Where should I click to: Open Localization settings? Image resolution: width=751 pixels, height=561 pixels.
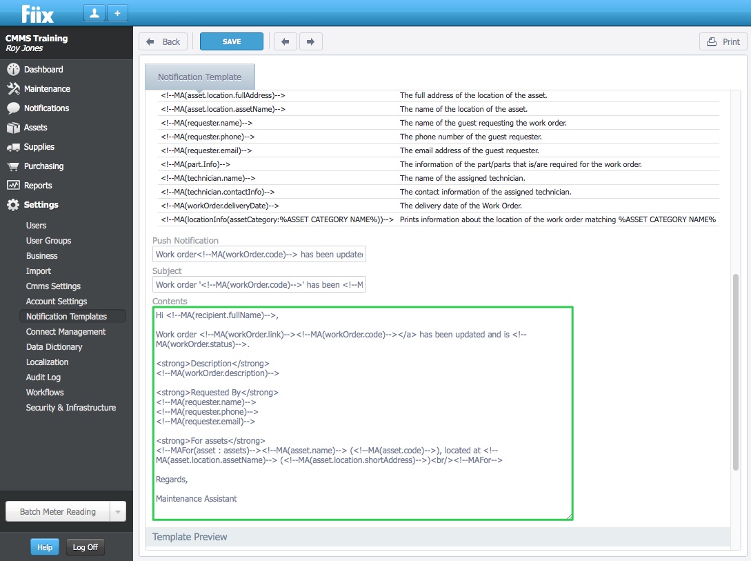coord(47,362)
